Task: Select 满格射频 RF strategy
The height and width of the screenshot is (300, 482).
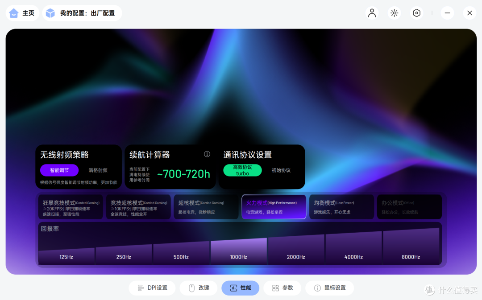Action: point(98,170)
